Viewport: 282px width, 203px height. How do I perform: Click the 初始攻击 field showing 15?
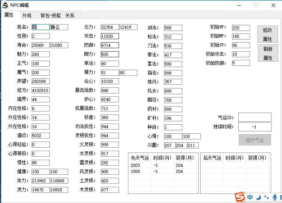[241, 54]
